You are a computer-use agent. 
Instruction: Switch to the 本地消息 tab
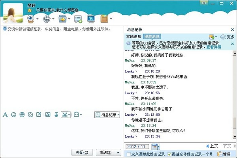pos(133,37)
